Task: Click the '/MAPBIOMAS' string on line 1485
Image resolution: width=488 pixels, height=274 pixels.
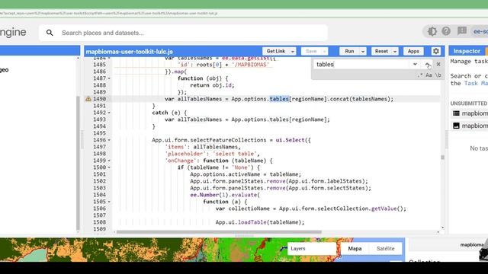Action: tap(250, 65)
